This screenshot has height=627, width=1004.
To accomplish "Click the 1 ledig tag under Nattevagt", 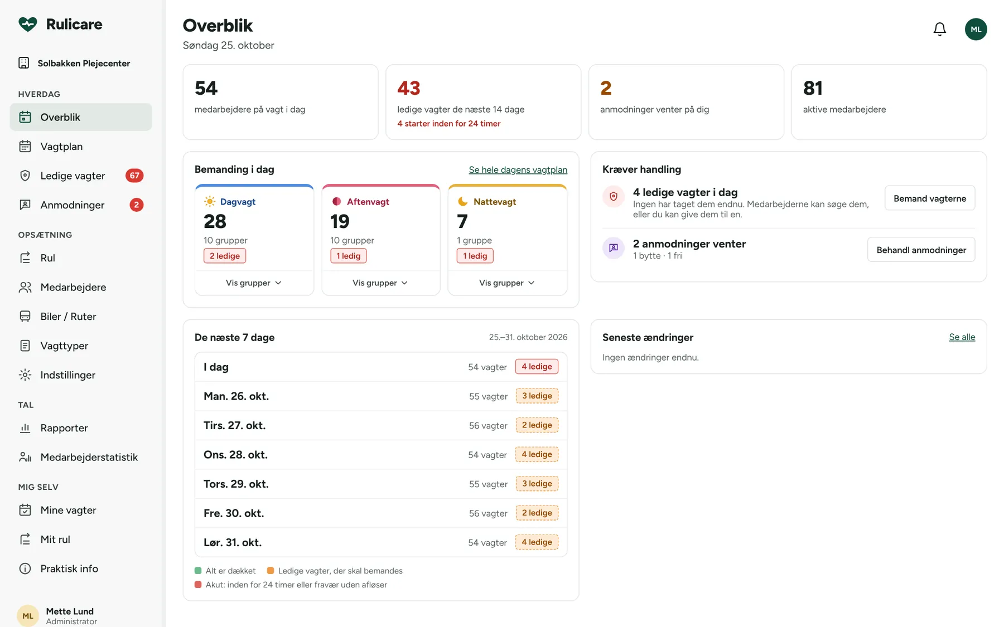I will [475, 255].
